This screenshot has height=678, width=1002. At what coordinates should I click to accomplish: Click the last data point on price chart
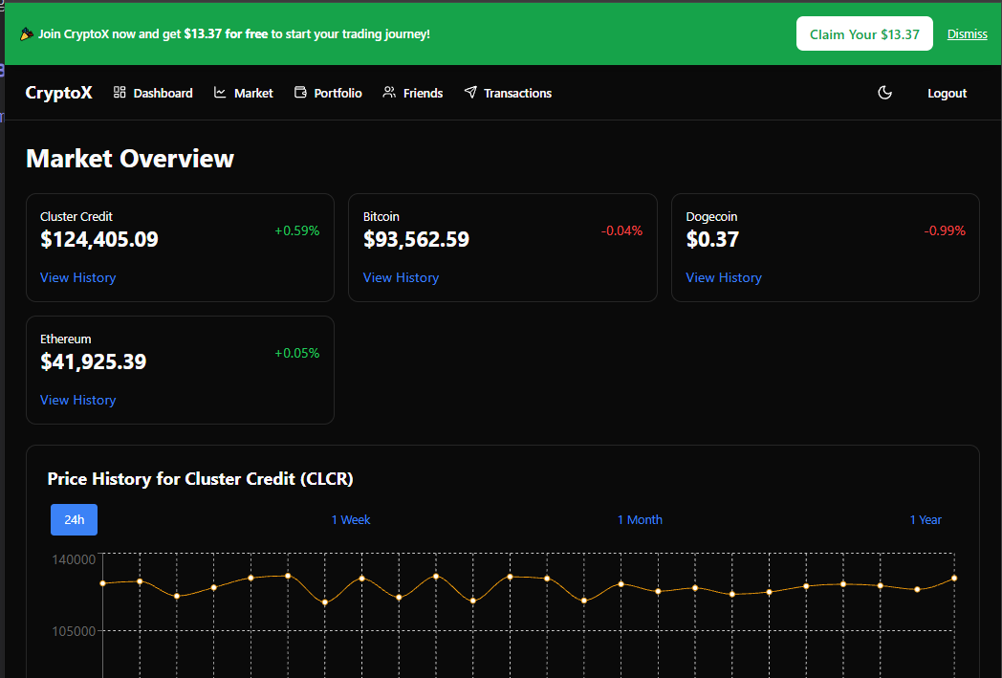[x=954, y=578]
